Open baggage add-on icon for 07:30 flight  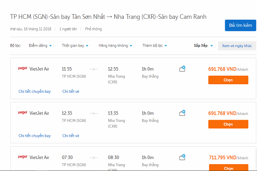pyautogui.click(x=182, y=157)
